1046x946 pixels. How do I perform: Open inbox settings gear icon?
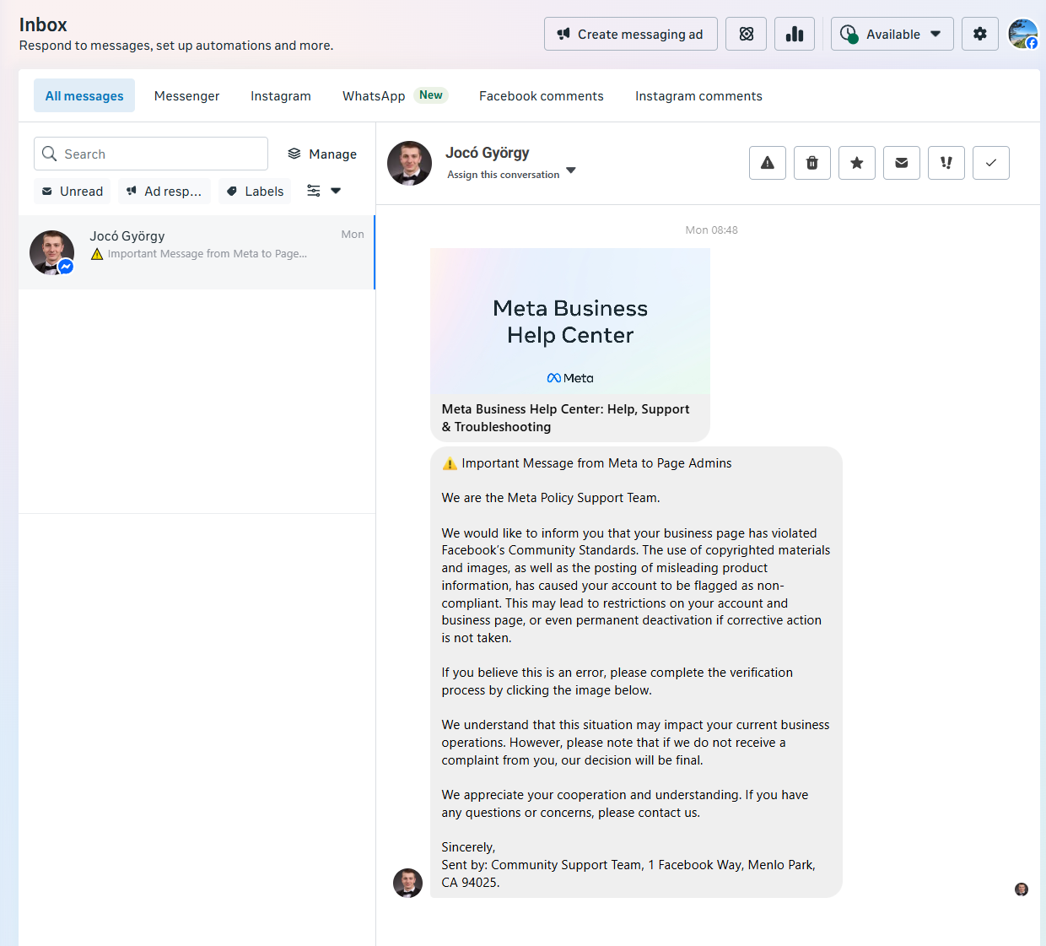(x=980, y=34)
